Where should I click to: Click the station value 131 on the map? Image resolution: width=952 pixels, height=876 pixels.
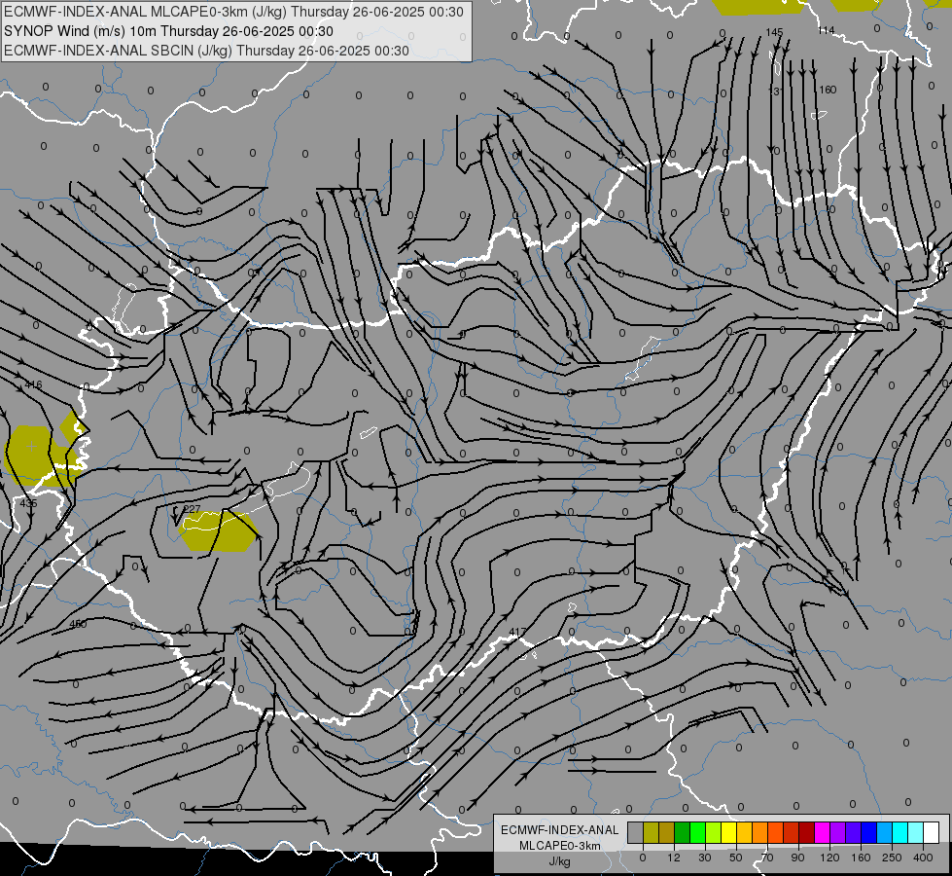(776, 91)
